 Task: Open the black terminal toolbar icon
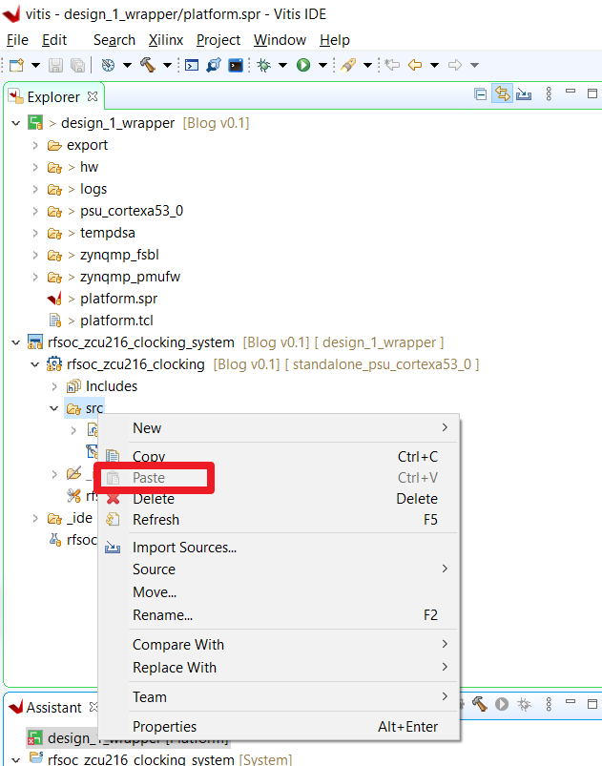click(x=236, y=65)
